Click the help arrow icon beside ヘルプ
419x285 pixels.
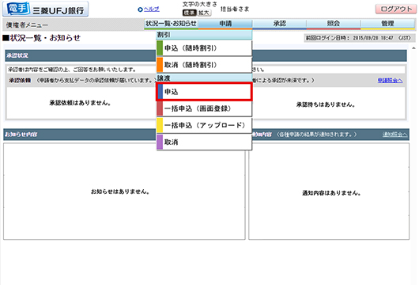pyautogui.click(x=140, y=9)
